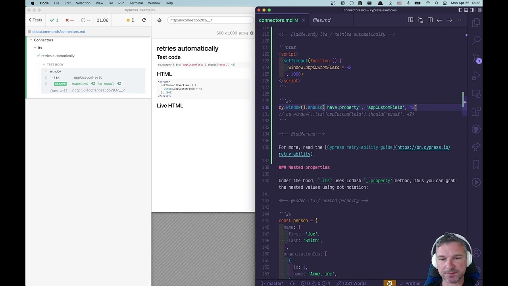The image size is (508, 286).
Task: Open the Go menu
Action: tap(111, 3)
